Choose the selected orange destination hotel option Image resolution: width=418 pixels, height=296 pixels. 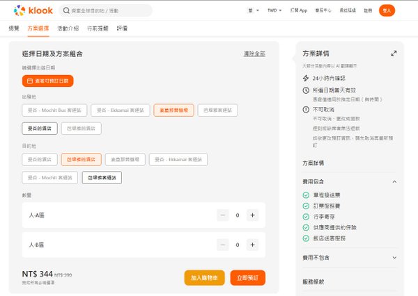point(81,159)
